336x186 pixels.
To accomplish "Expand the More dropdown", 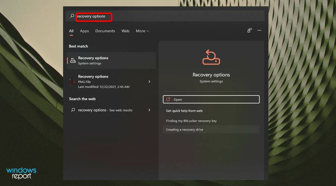I will click(x=142, y=31).
